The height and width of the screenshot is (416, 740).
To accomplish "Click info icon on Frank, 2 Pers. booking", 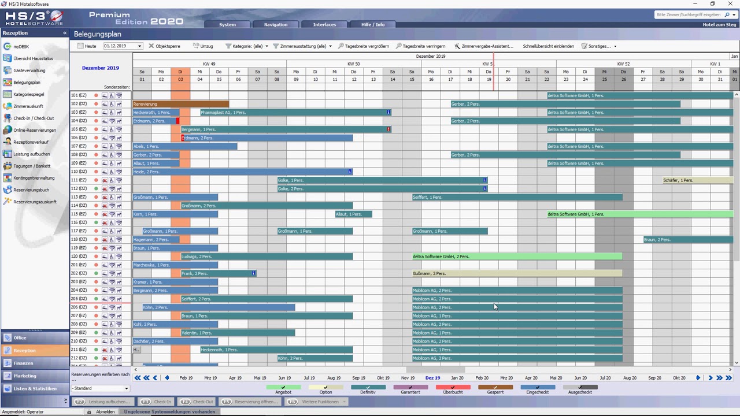I will click(x=254, y=273).
